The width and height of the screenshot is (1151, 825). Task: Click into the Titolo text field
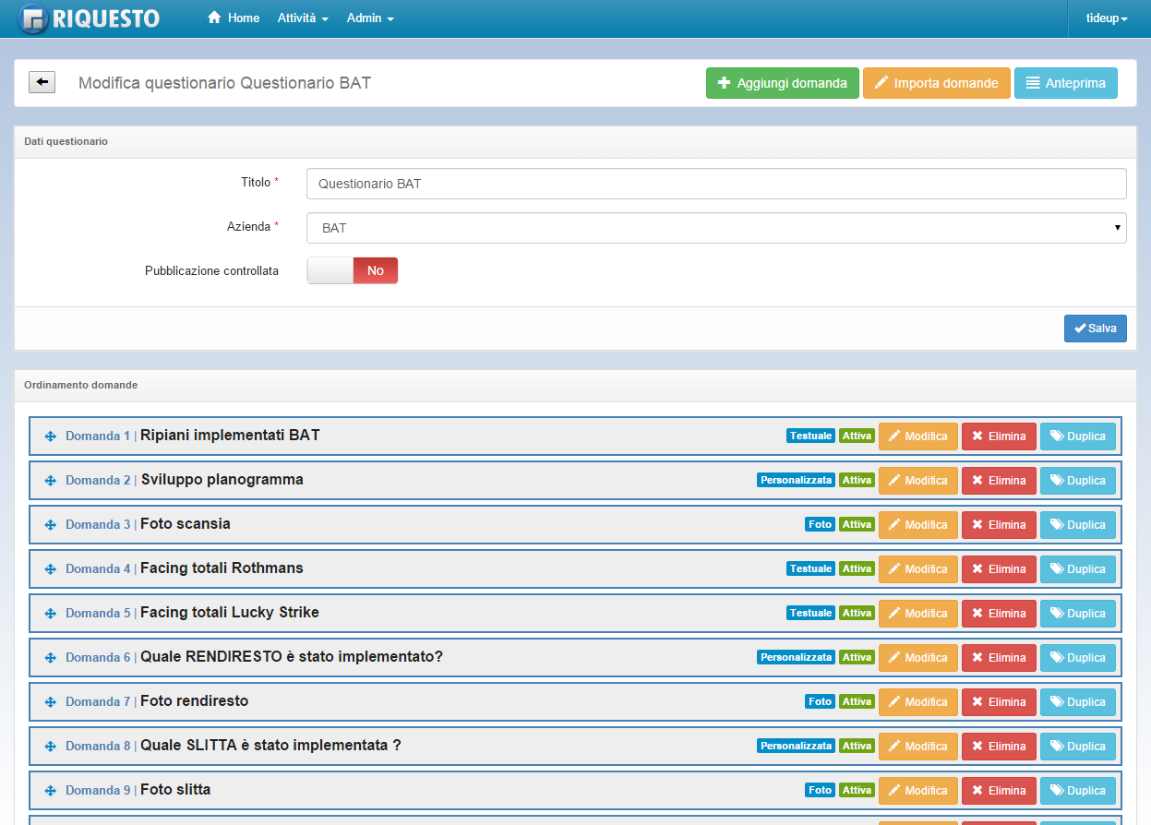coord(715,184)
